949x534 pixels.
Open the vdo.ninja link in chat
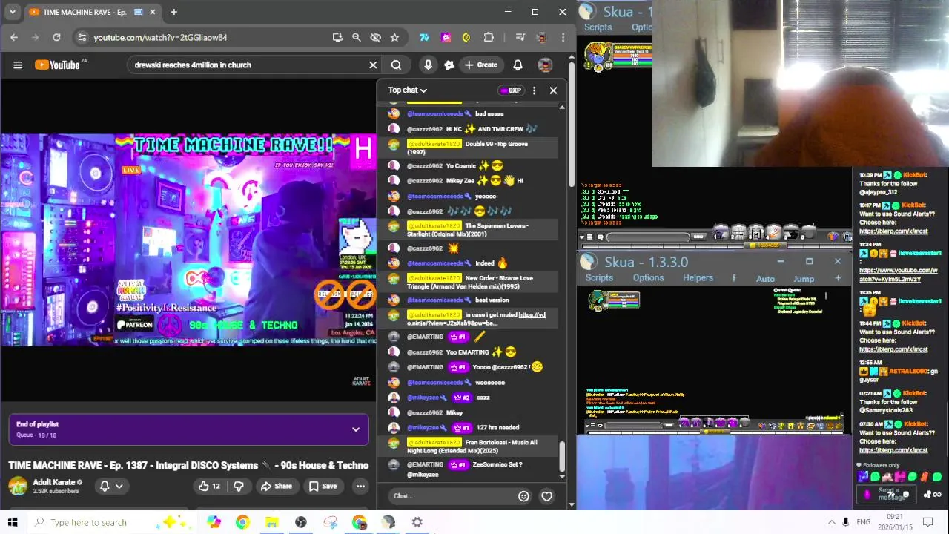[x=476, y=319]
